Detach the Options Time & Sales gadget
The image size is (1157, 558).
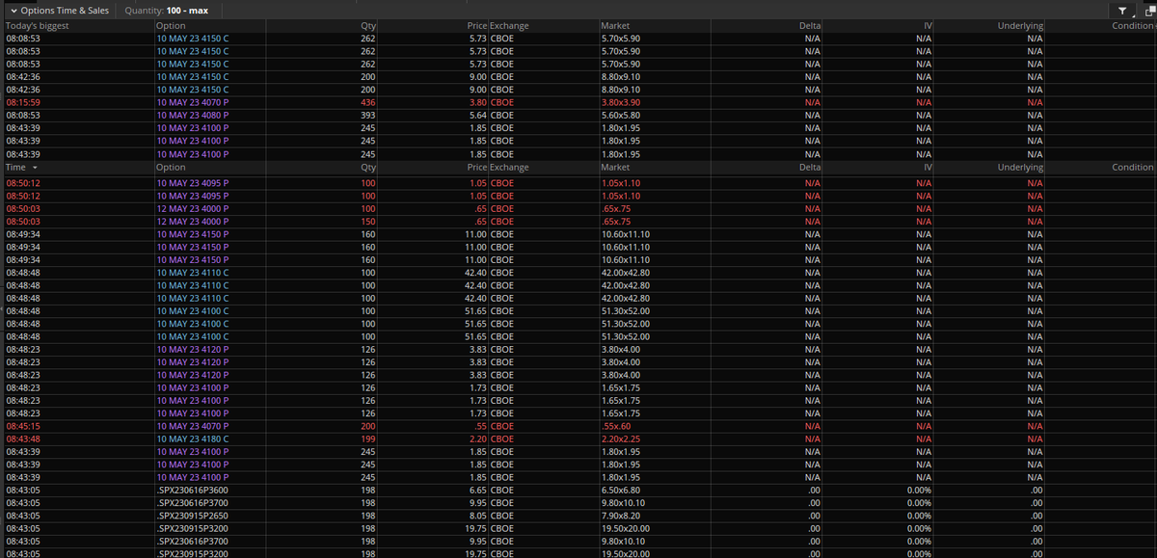tap(1149, 10)
